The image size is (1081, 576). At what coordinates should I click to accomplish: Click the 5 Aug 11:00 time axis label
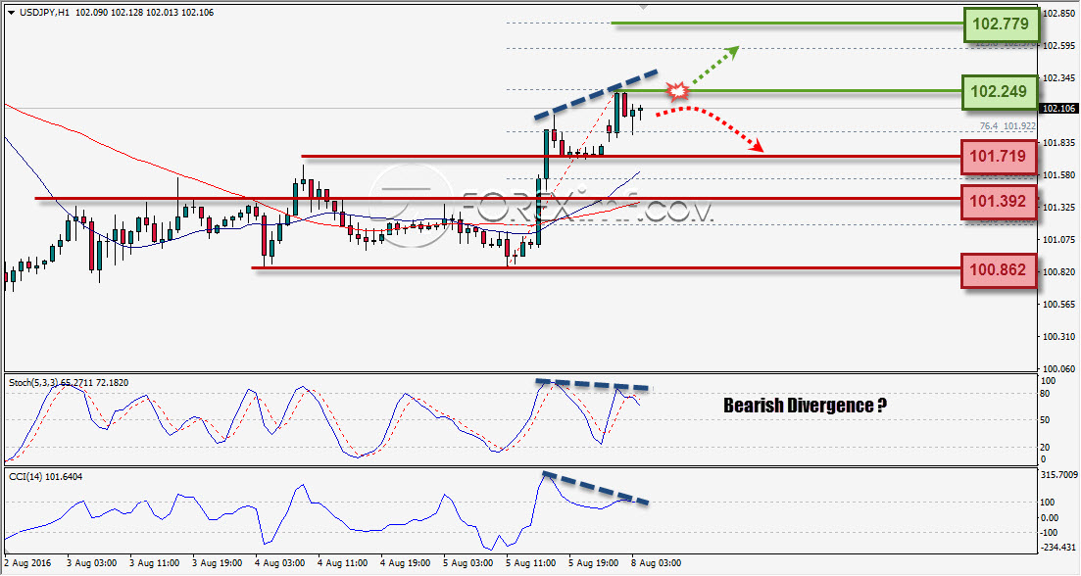tap(531, 563)
